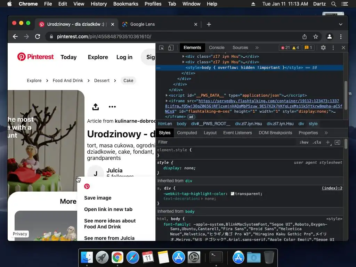Close the Google Lens tab

[195, 24]
